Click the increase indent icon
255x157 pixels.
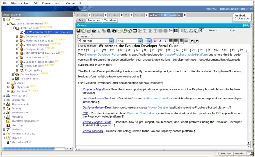(x=196, y=41)
